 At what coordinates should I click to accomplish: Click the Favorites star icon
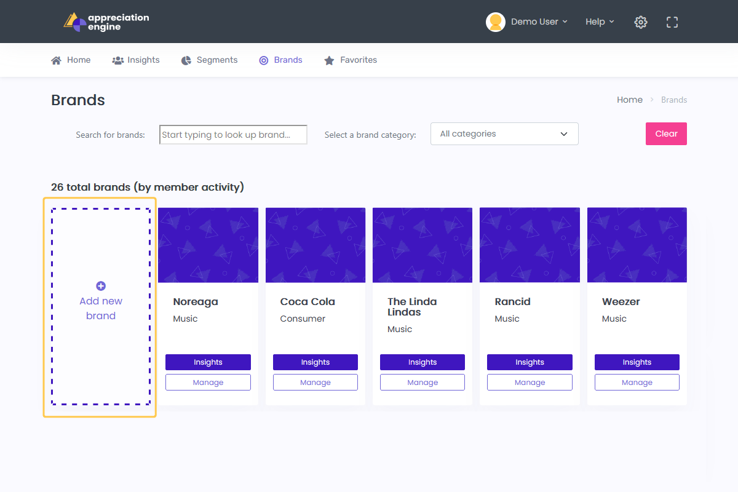click(329, 60)
